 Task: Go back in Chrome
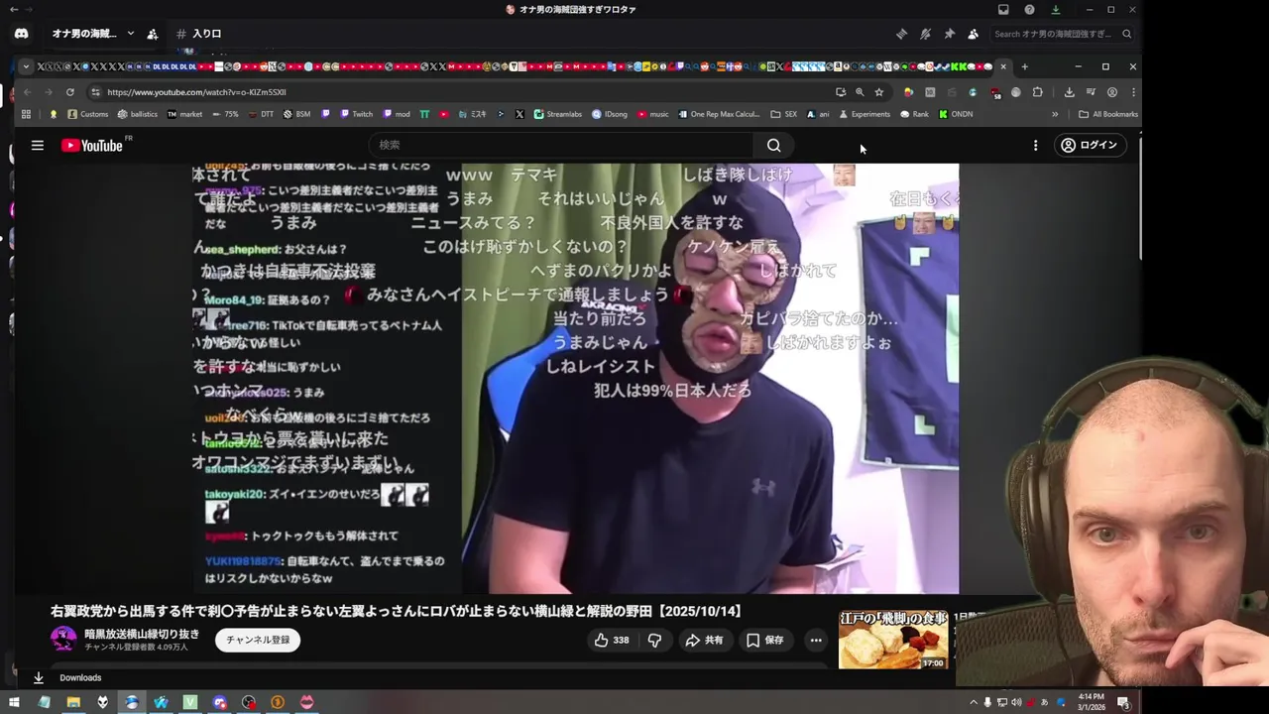pos(28,92)
